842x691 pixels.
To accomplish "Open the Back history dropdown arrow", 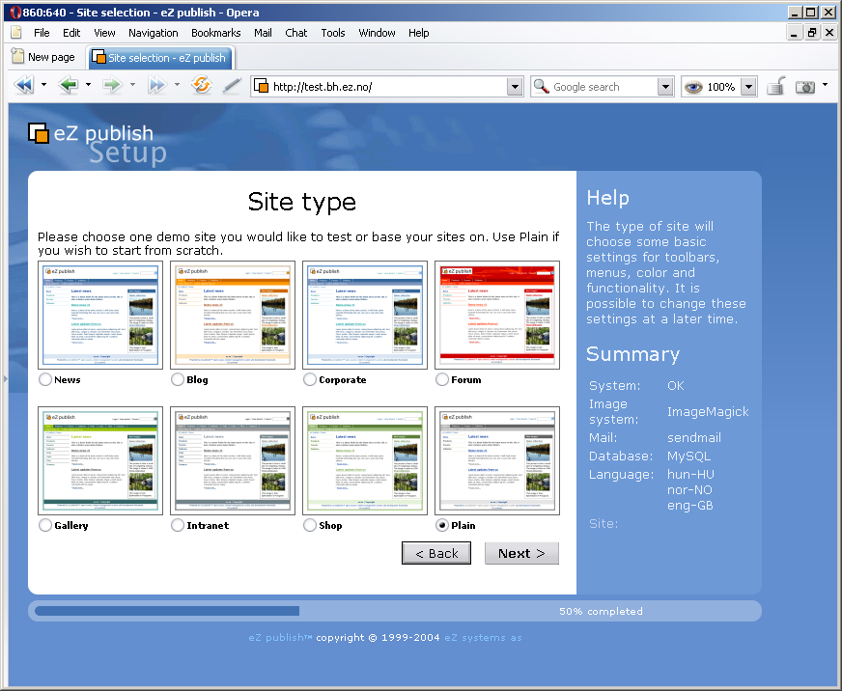I will point(88,84).
